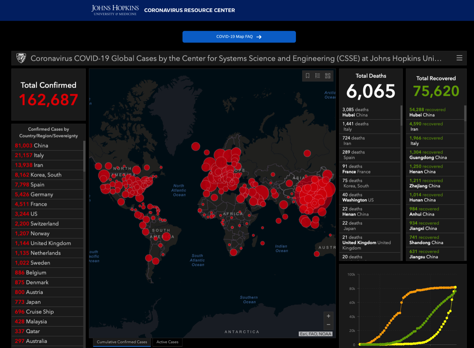Click the arrow icon in COVID-19 Map FAQ button
This screenshot has height=348, width=474.
point(259,37)
